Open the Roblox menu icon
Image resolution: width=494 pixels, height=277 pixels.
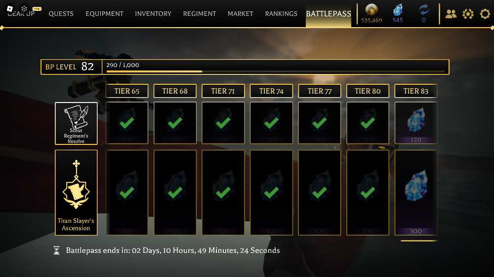tap(10, 8)
